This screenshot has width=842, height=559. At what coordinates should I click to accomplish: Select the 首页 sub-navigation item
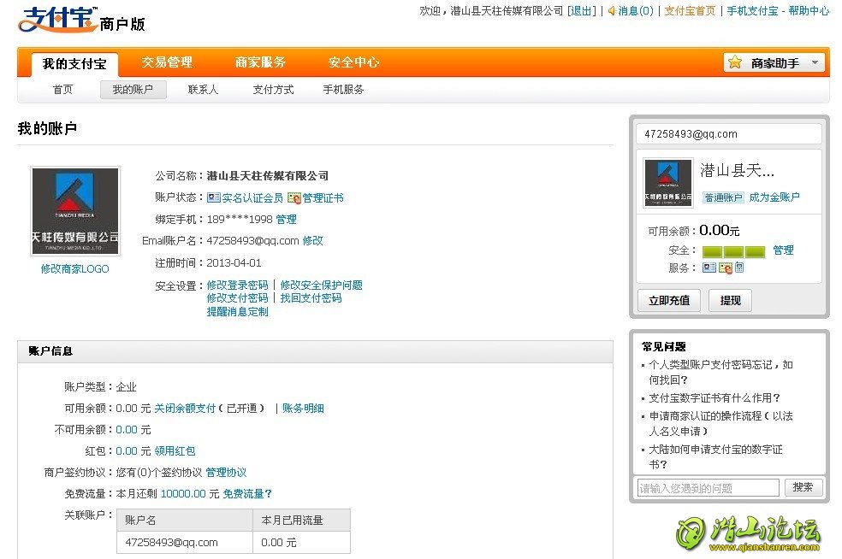(x=62, y=90)
